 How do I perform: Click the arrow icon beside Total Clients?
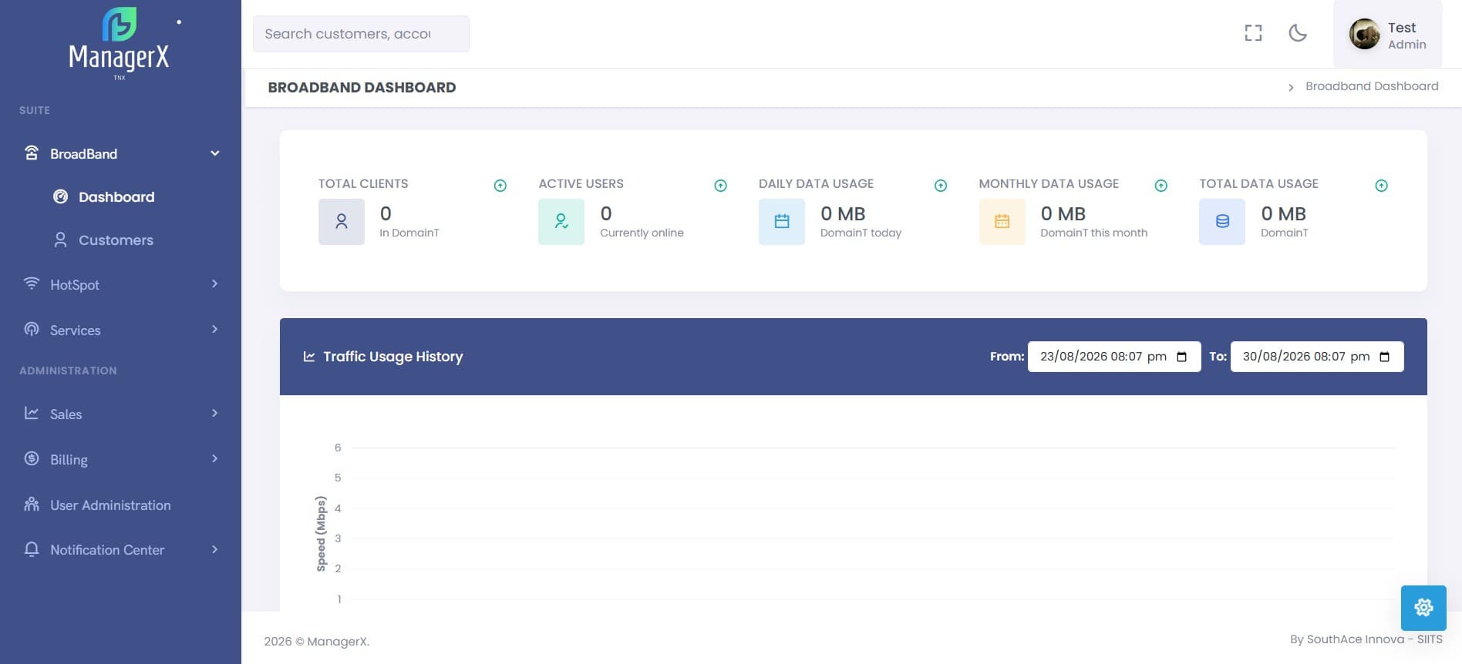click(500, 186)
